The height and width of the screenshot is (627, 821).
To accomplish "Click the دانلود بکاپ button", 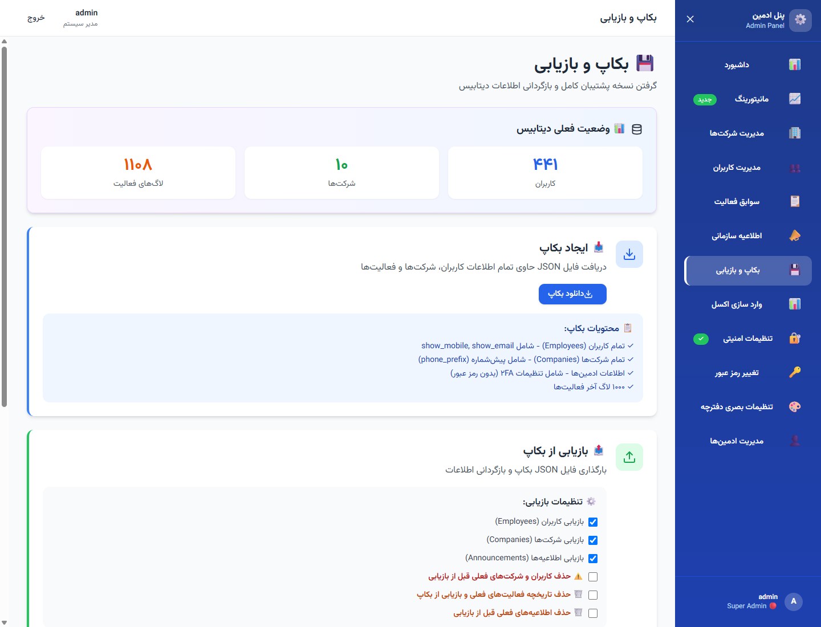I will click(x=572, y=294).
